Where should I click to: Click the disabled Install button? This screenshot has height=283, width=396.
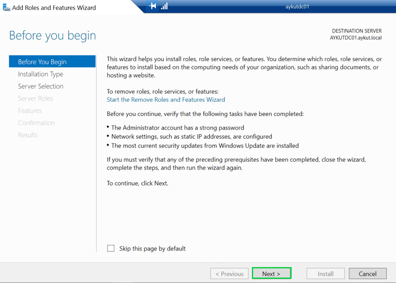pyautogui.click(x=326, y=274)
